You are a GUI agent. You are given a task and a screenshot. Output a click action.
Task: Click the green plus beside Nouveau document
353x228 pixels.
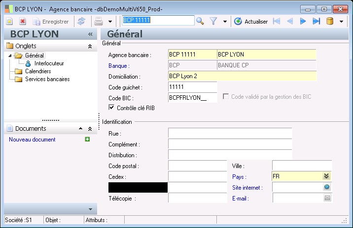[x=87, y=140]
